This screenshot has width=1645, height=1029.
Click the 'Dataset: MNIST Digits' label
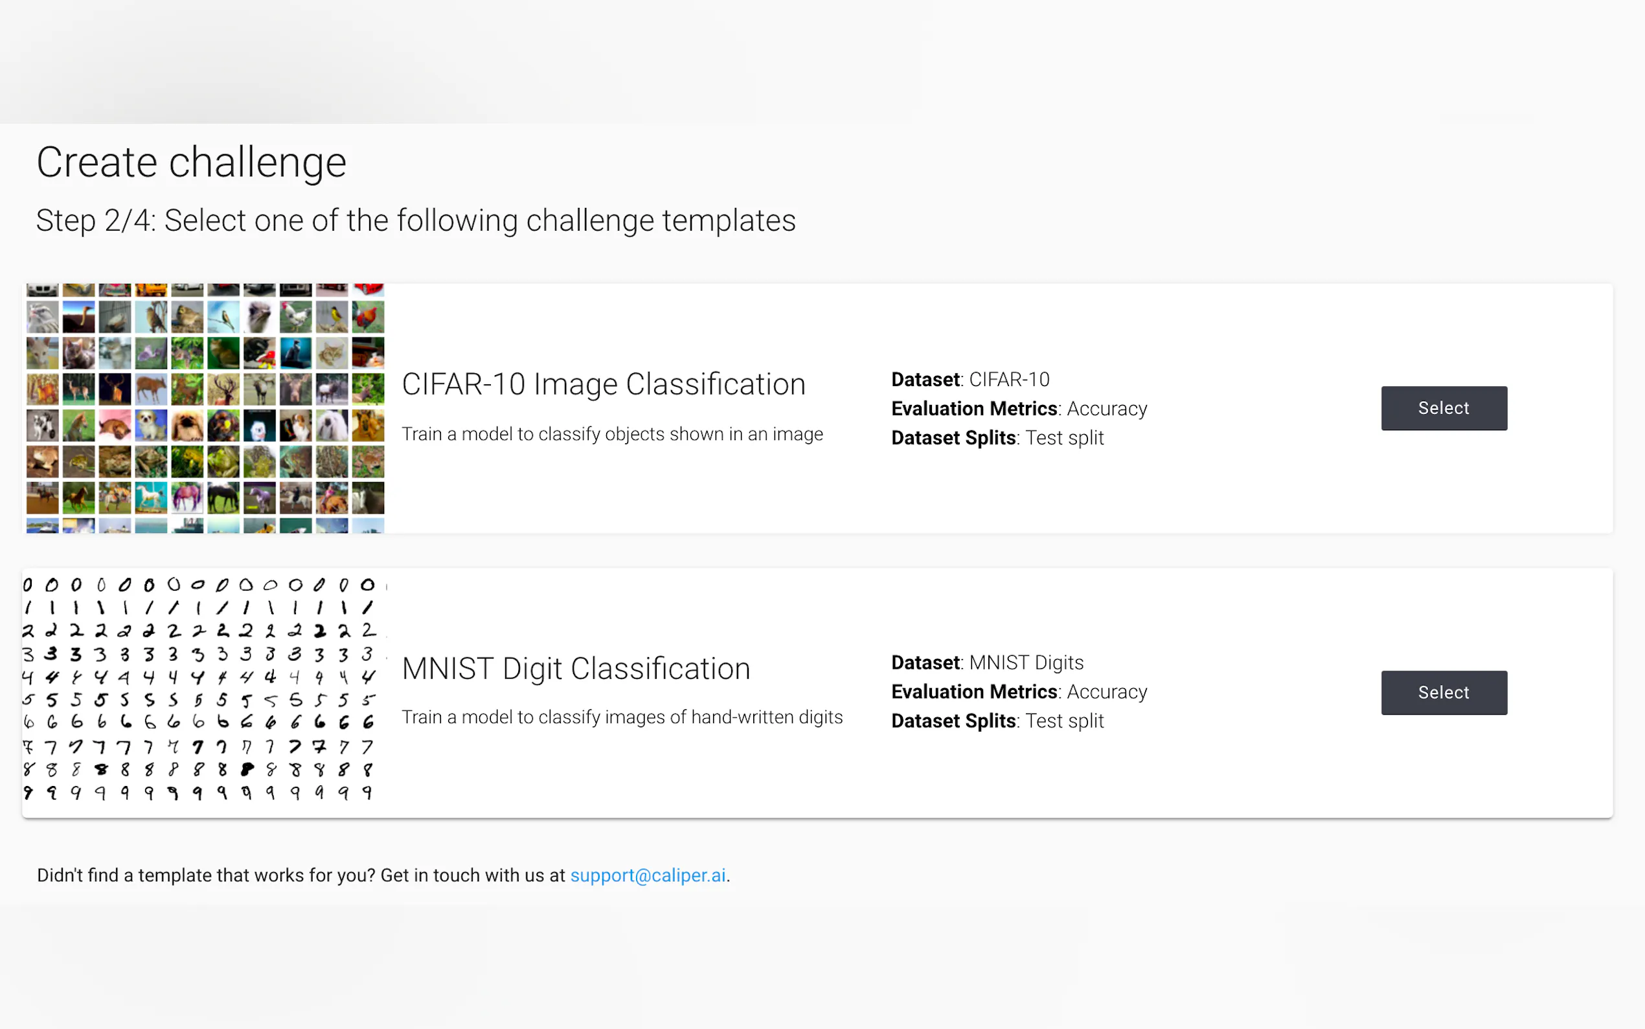[987, 663]
